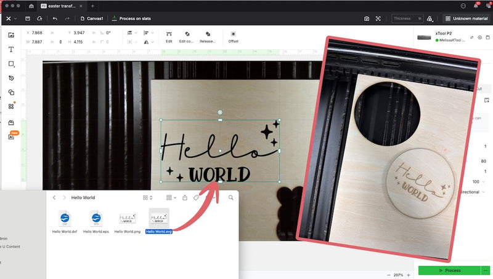Screen dimensions: 493x279
Task: Open the distribute spacing dropdown
Action: point(132,42)
